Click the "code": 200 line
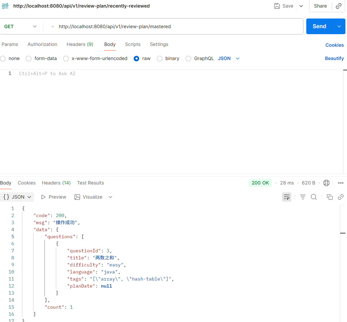 pos(50,215)
